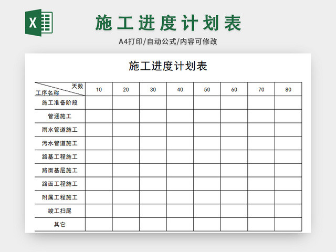This screenshot has width=336, height=252.
Task: Select the column header 80
Action: [288, 90]
